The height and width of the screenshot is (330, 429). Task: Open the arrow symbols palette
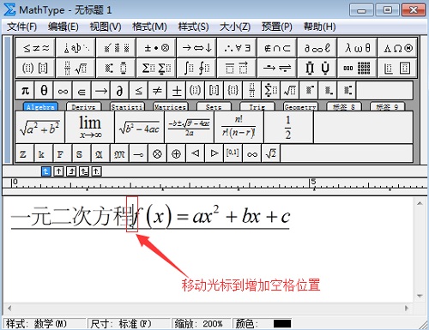click(196, 48)
